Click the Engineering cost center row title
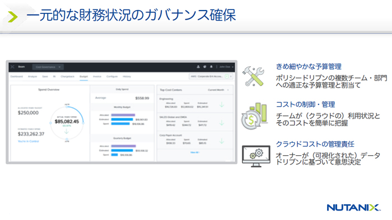 [166, 99]
